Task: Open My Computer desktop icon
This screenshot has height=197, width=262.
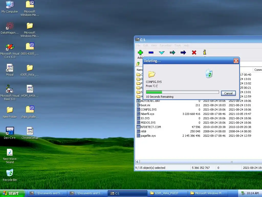Action: [10, 7]
